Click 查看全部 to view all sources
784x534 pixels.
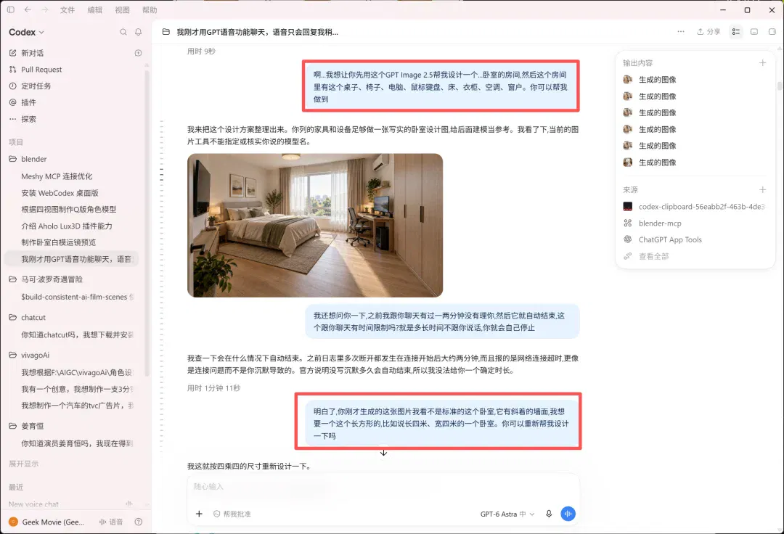[653, 256]
